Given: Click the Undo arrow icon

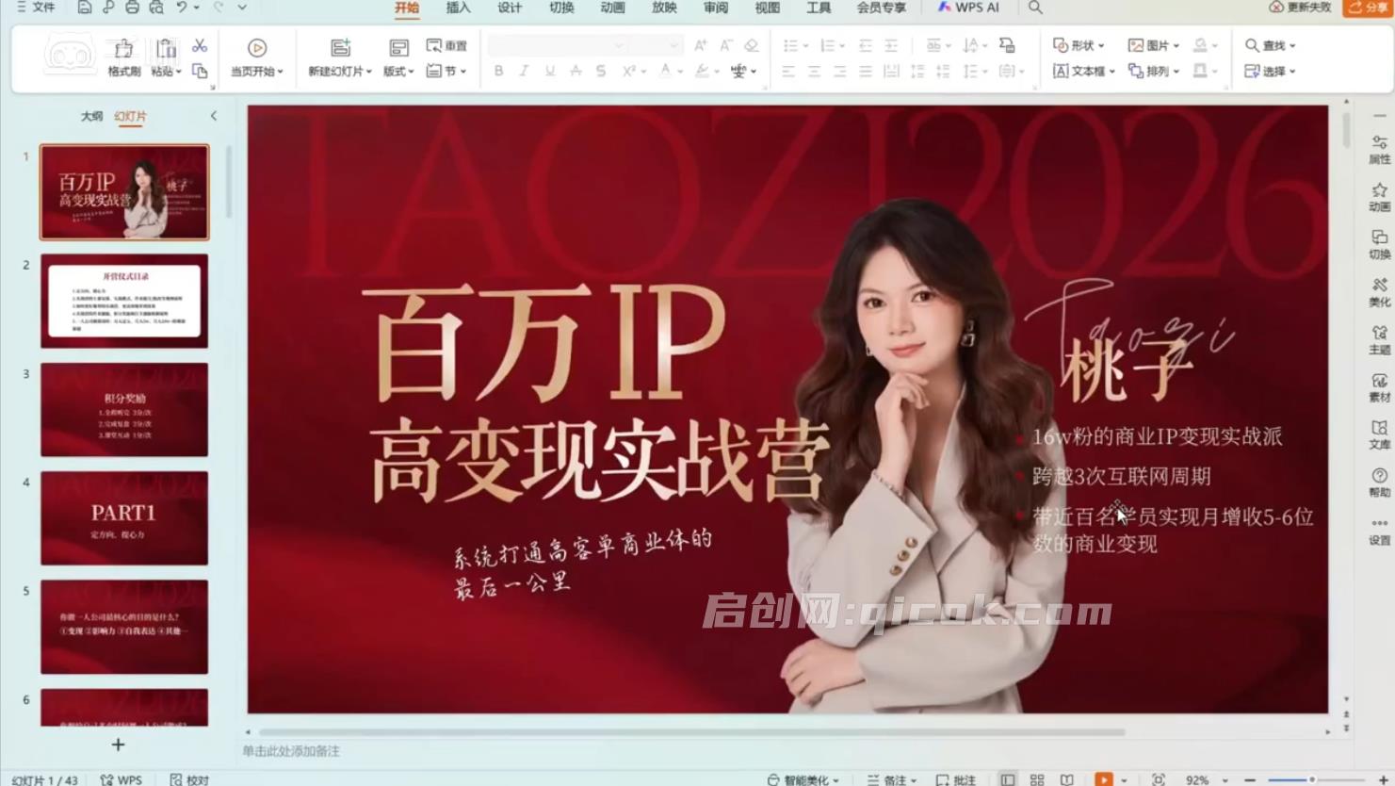Looking at the screenshot, I should pyautogui.click(x=182, y=8).
